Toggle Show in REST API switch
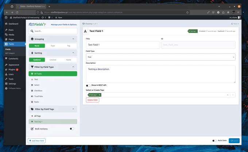Image resolution: width=248 pixels, height=152 pixels. [x=88, y=85]
